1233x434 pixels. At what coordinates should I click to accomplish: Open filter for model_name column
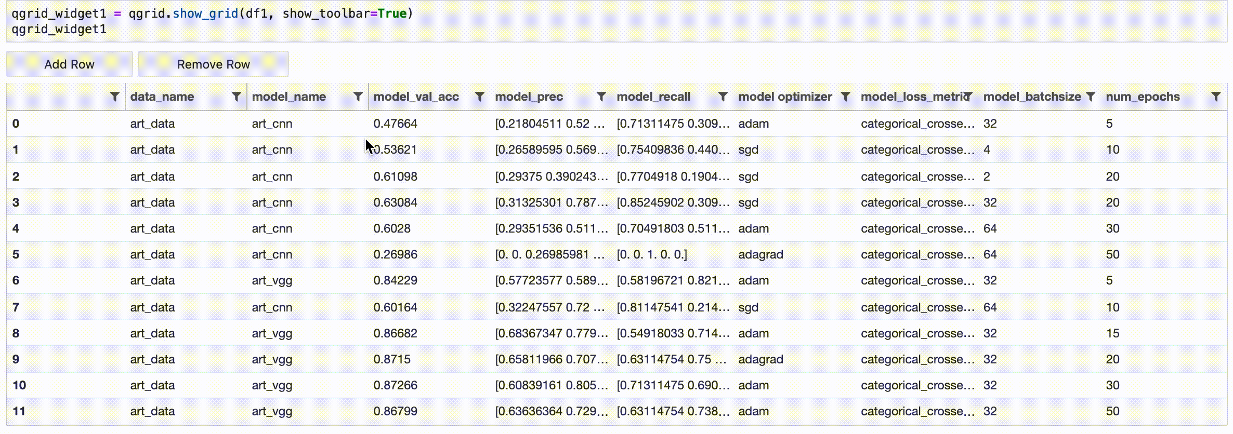pyautogui.click(x=358, y=97)
